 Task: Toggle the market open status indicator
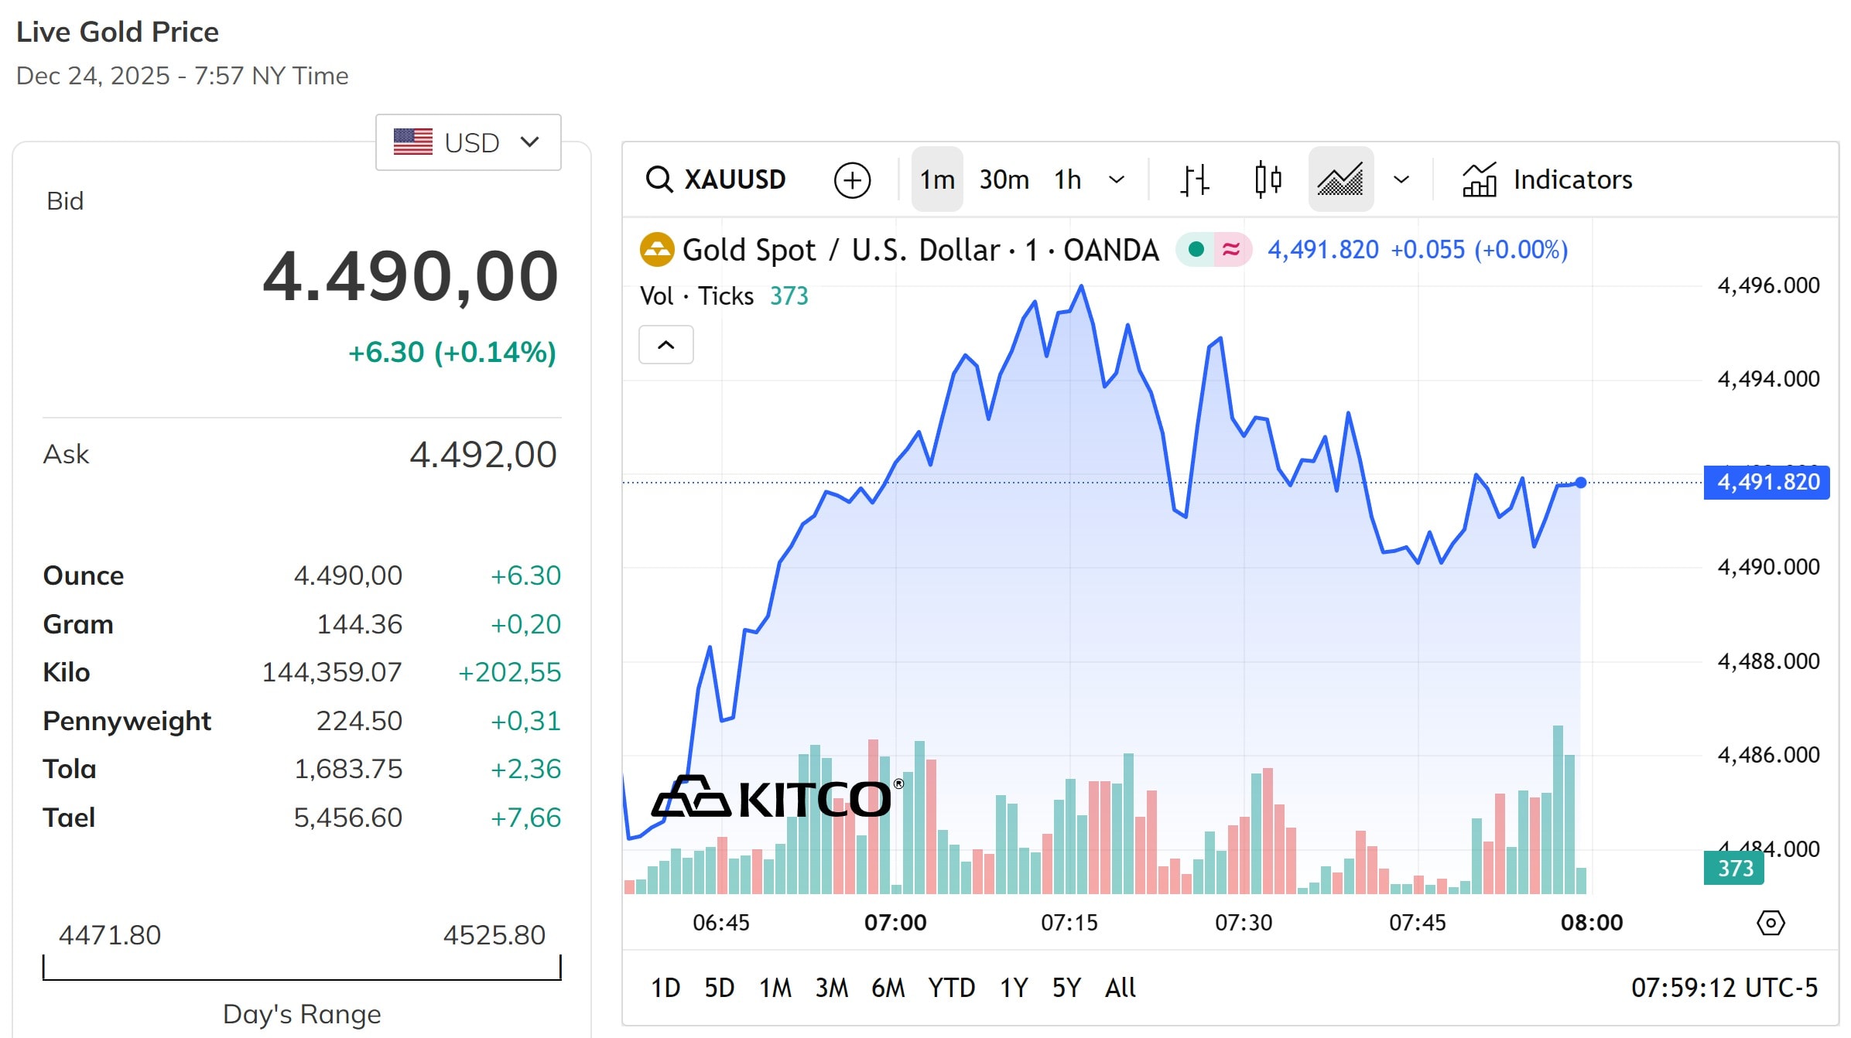[x=1196, y=249]
